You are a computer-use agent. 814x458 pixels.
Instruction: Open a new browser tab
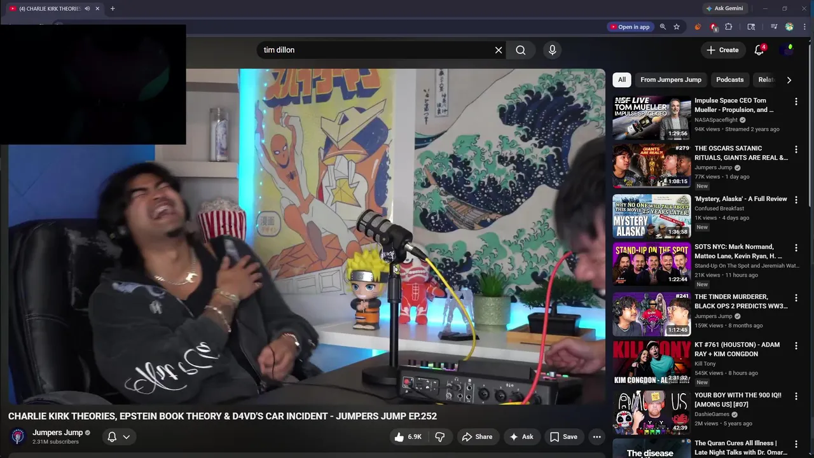coord(113,8)
